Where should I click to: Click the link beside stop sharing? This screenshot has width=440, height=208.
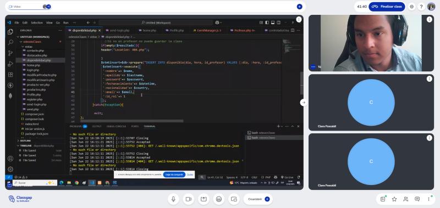tap(190, 175)
